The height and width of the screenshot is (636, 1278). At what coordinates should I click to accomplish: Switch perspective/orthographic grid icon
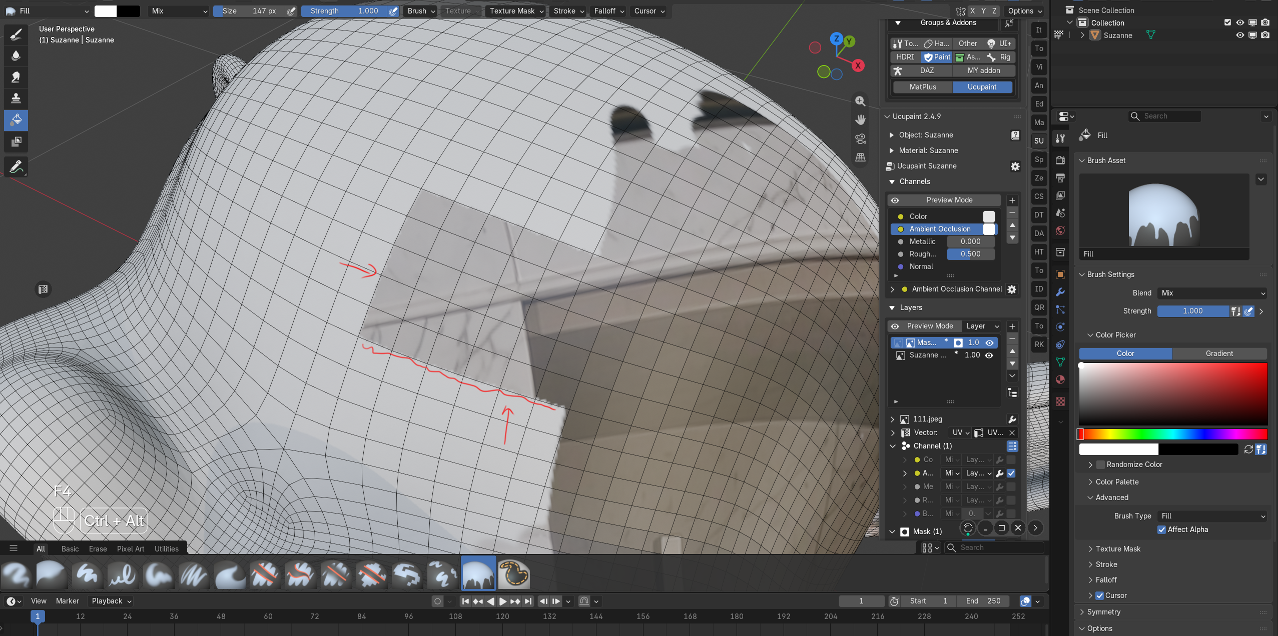coord(860,157)
